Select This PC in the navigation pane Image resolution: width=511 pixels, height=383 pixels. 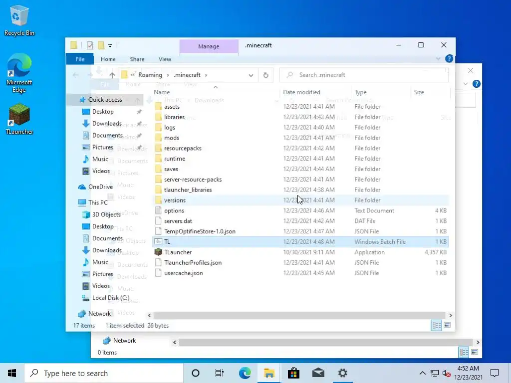click(x=97, y=202)
